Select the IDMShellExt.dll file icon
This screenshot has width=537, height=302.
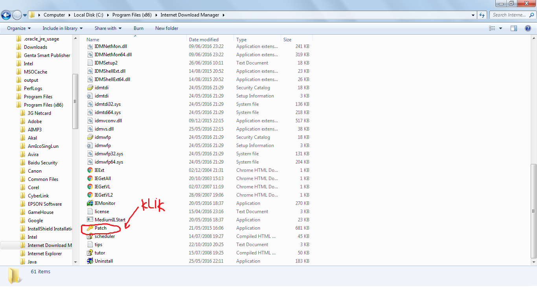[90, 71]
